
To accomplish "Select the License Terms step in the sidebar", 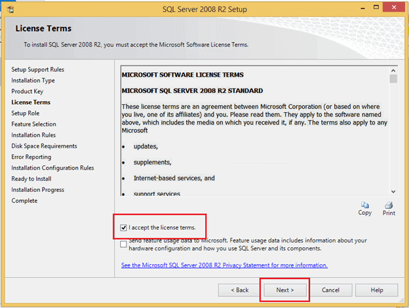I will pos(31,102).
